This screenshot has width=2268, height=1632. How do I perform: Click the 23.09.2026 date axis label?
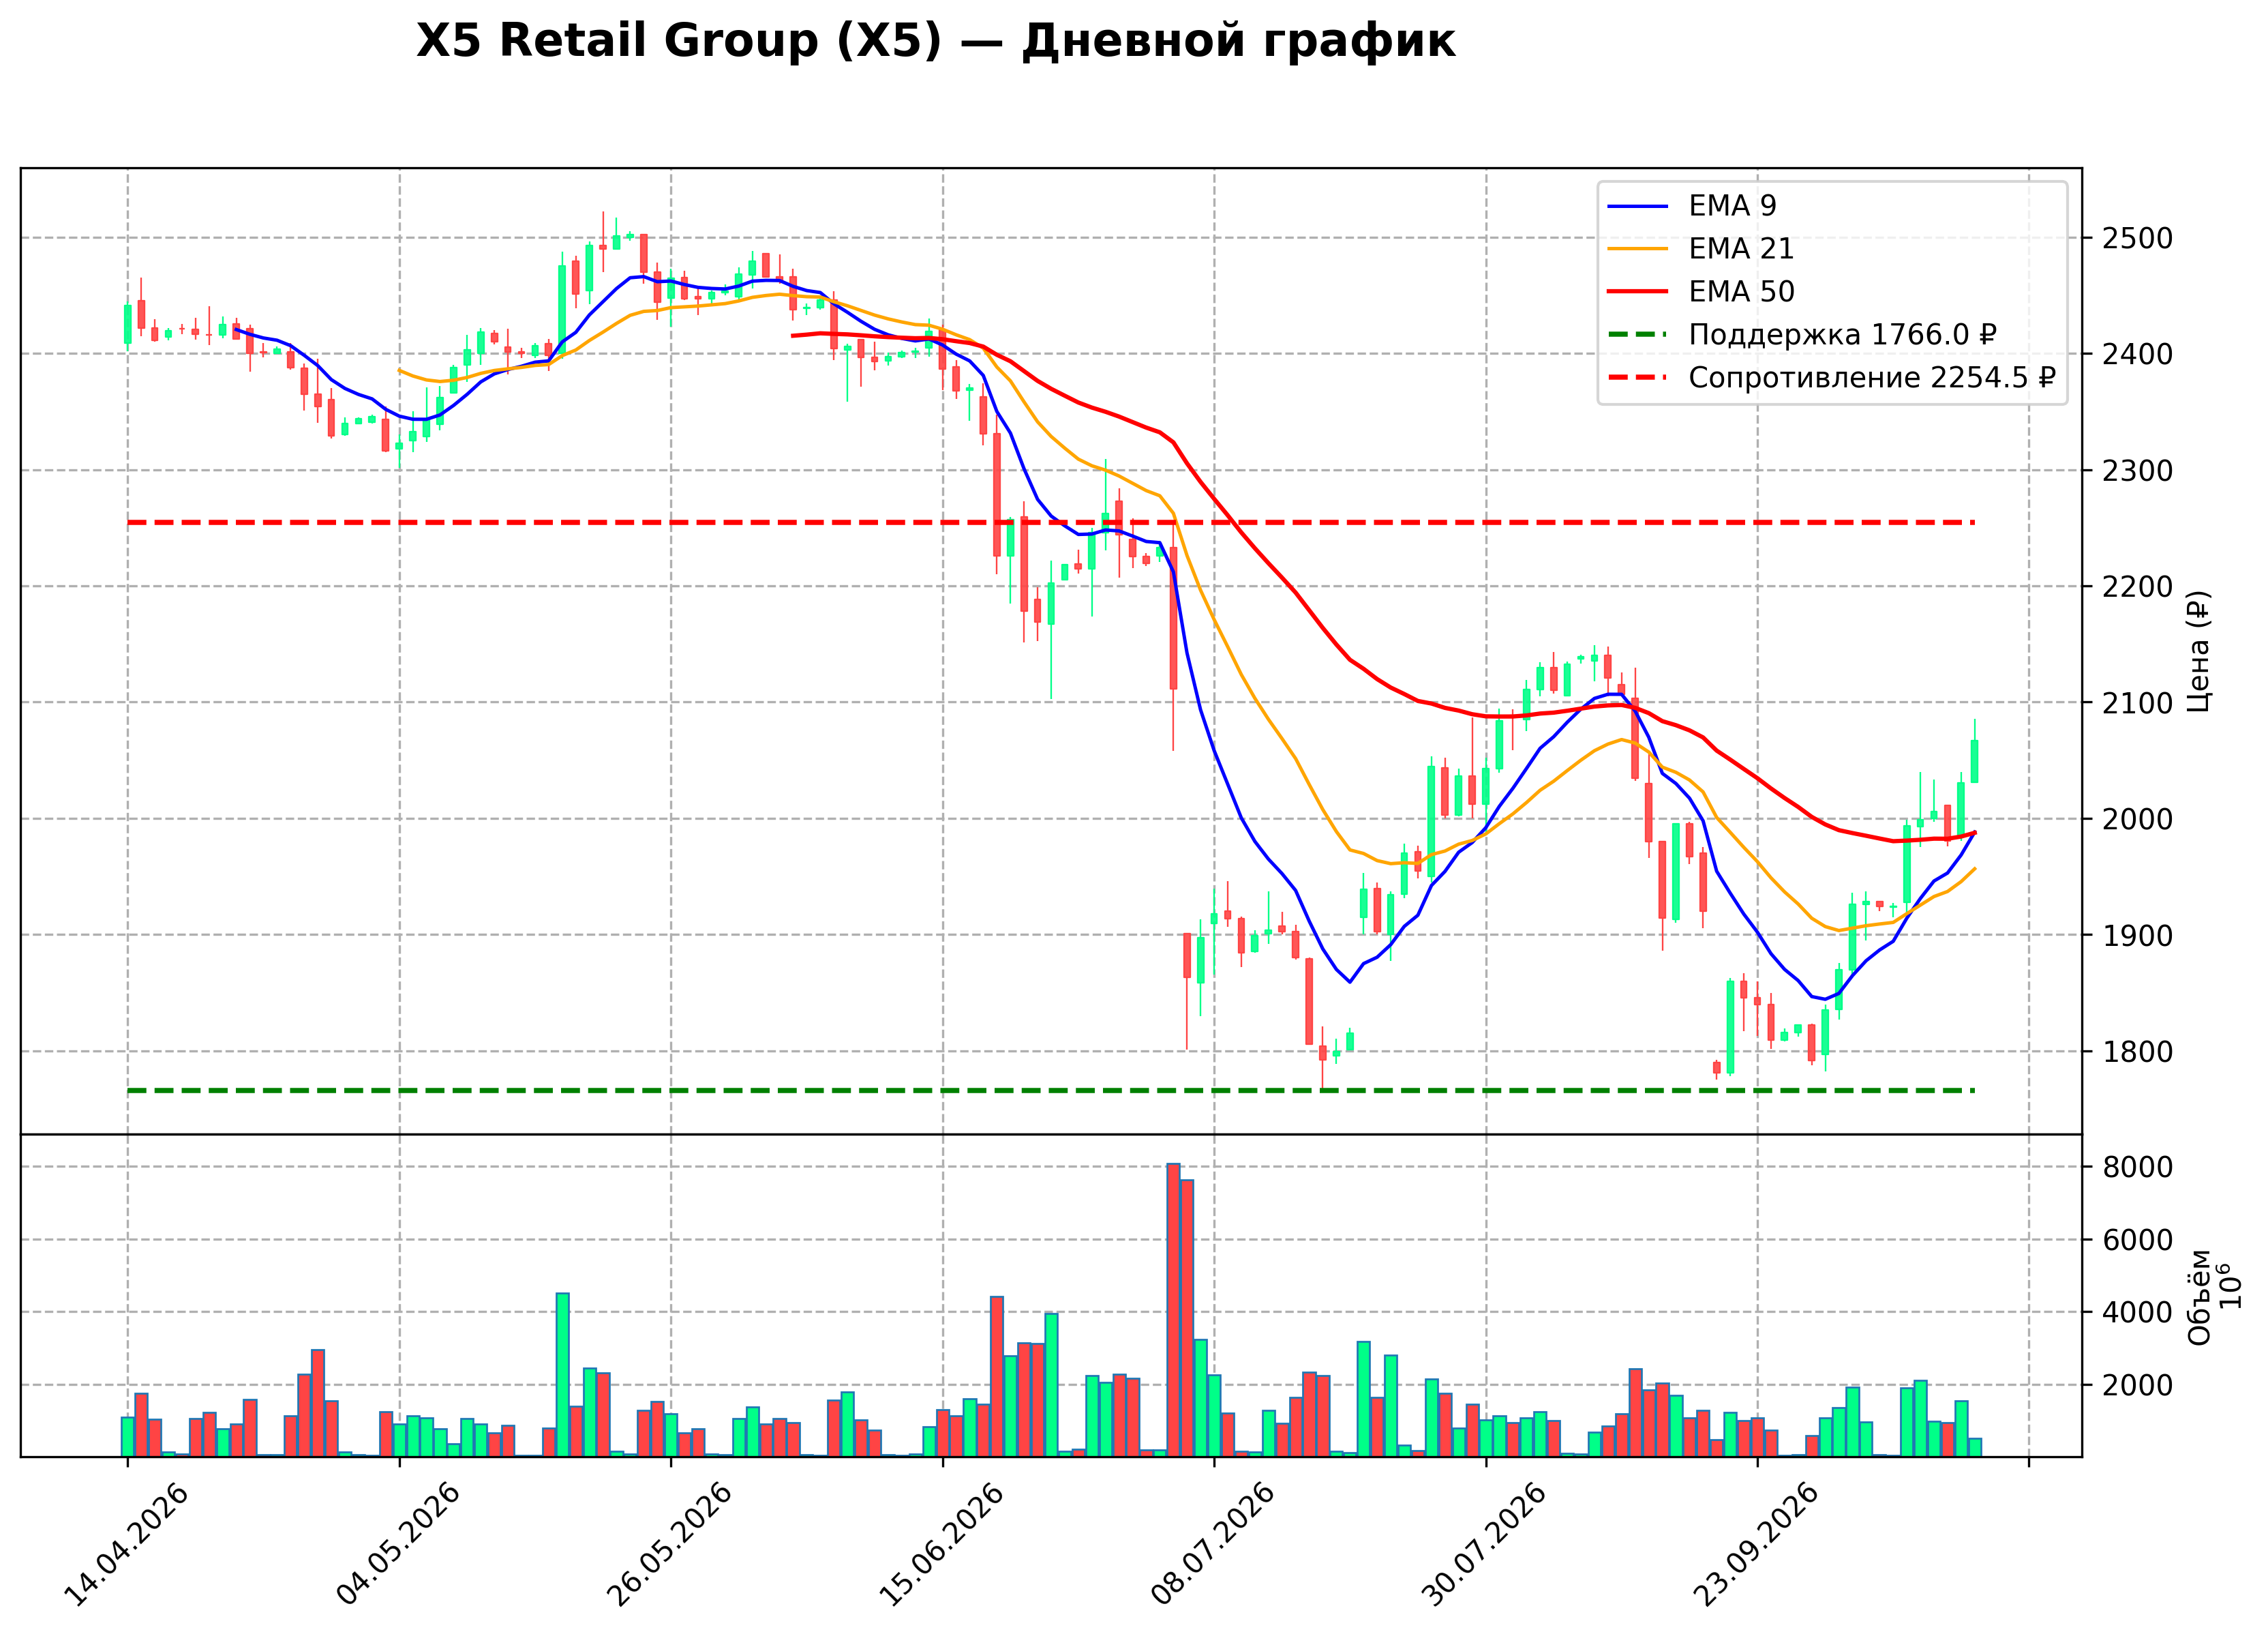[1756, 1544]
